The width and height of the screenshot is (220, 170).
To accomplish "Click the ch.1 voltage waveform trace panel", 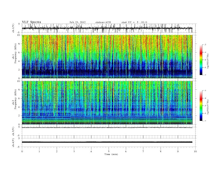I will tap(109, 28).
